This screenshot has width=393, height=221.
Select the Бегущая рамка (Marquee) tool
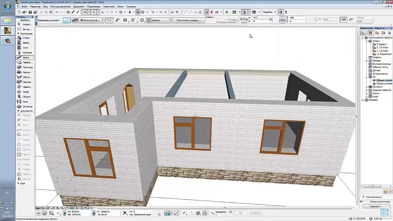(x=25, y=29)
